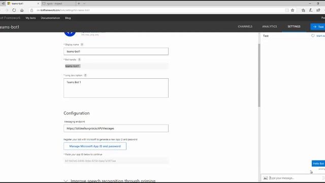Click the Display name input field
This screenshot has height=183, width=325.
pos(116,51)
